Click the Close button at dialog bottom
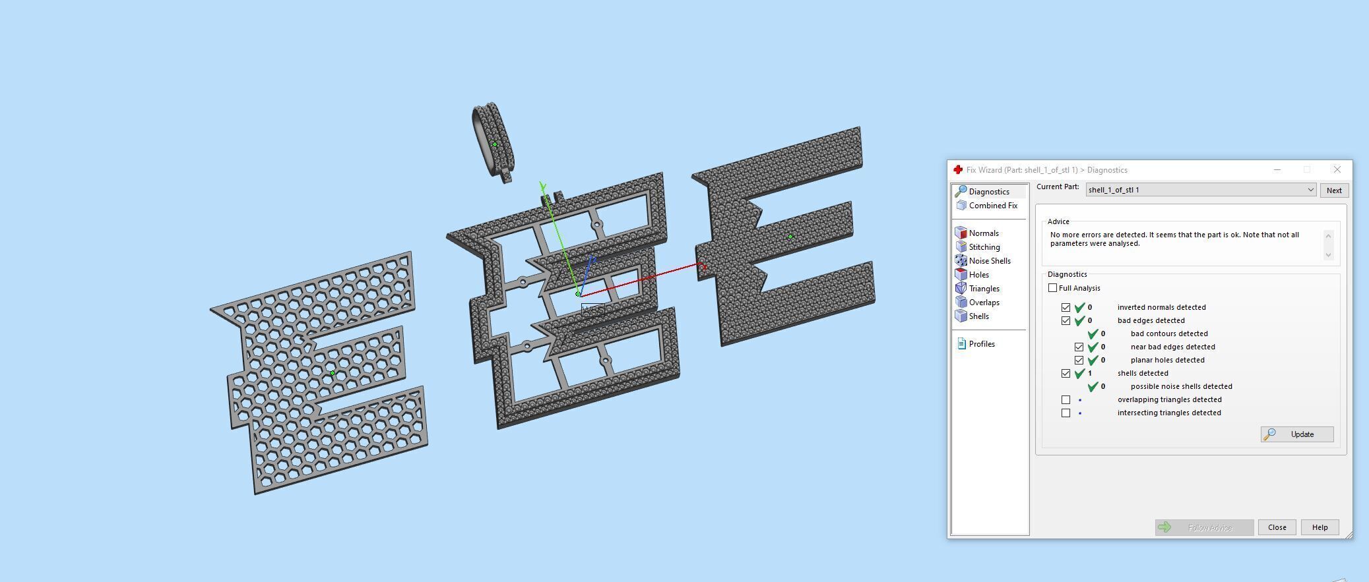1369x582 pixels. 1277,527
